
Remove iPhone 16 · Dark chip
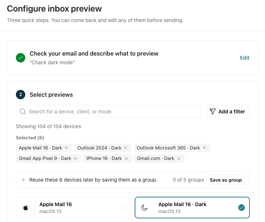pos(126,158)
